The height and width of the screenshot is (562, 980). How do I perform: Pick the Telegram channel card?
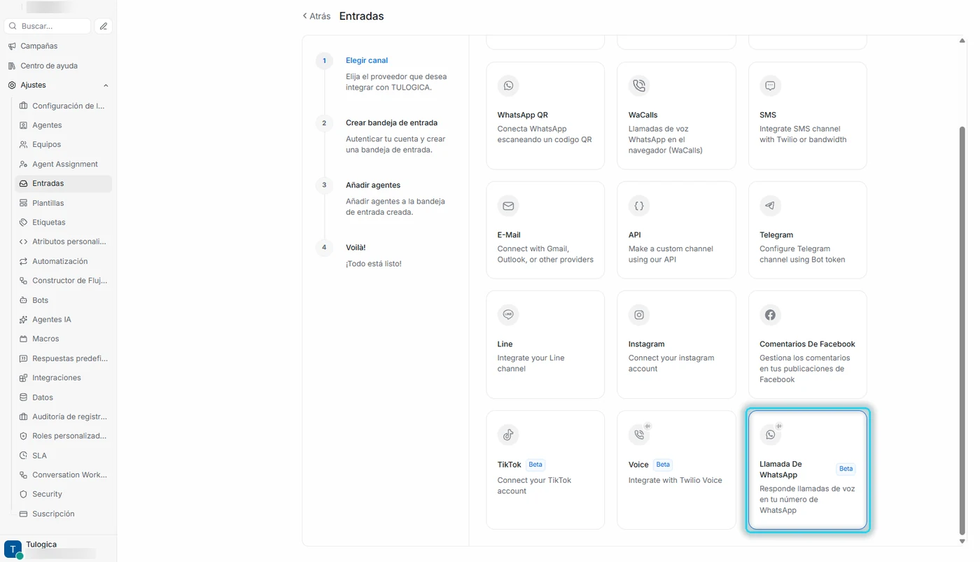click(808, 230)
